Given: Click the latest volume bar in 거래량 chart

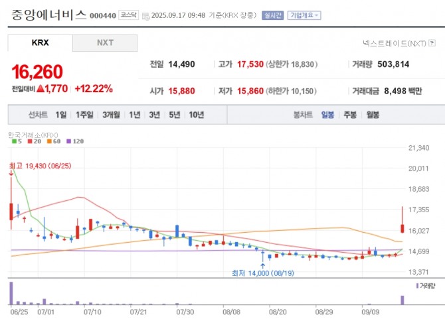Looking at the screenshot, I should click(x=402, y=300).
